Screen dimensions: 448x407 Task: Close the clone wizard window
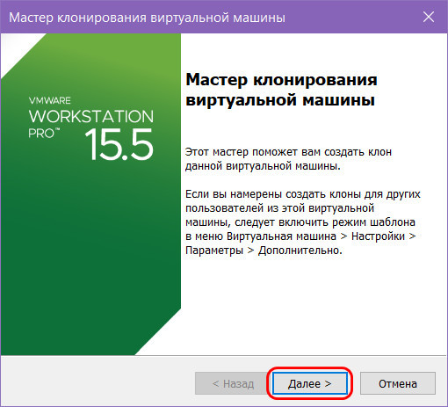[x=429, y=17]
